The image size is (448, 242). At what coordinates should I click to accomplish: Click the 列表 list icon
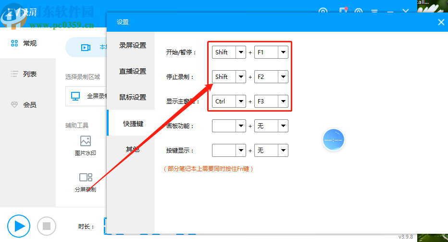pos(14,74)
